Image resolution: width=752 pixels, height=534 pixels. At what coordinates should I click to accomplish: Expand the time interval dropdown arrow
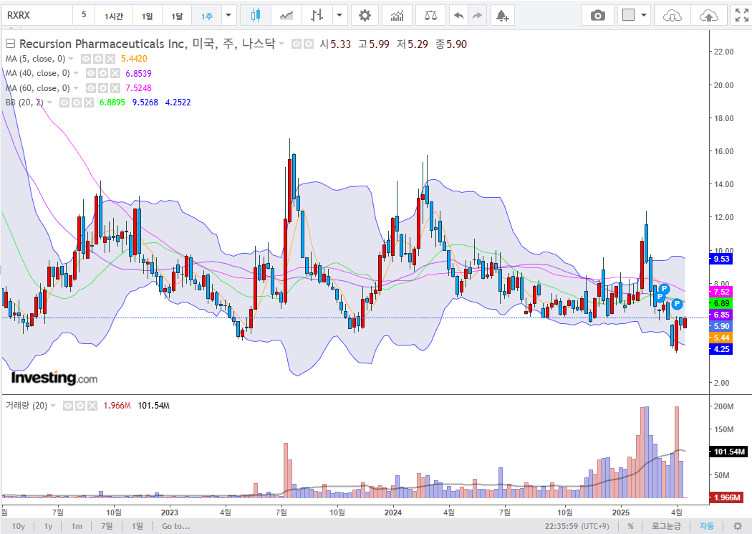point(228,16)
